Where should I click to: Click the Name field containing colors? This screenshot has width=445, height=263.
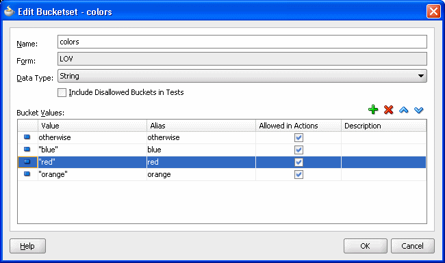[x=242, y=42]
